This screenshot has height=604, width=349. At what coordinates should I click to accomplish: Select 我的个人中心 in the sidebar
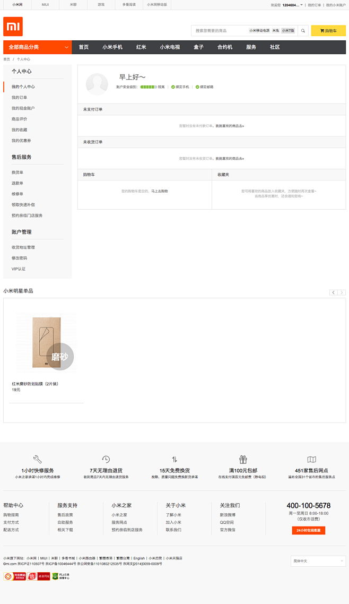pos(23,87)
